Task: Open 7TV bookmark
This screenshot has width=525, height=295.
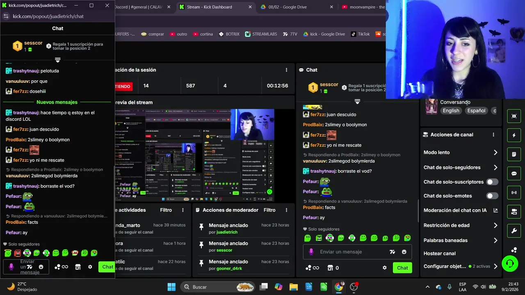Action: (x=290, y=34)
